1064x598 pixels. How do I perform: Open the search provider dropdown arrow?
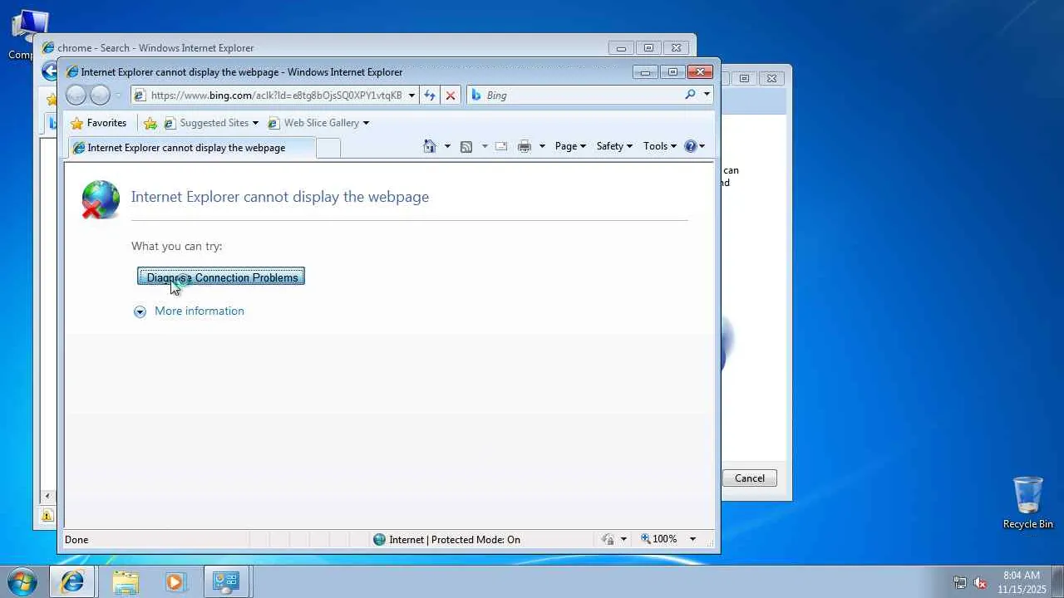[x=707, y=95]
